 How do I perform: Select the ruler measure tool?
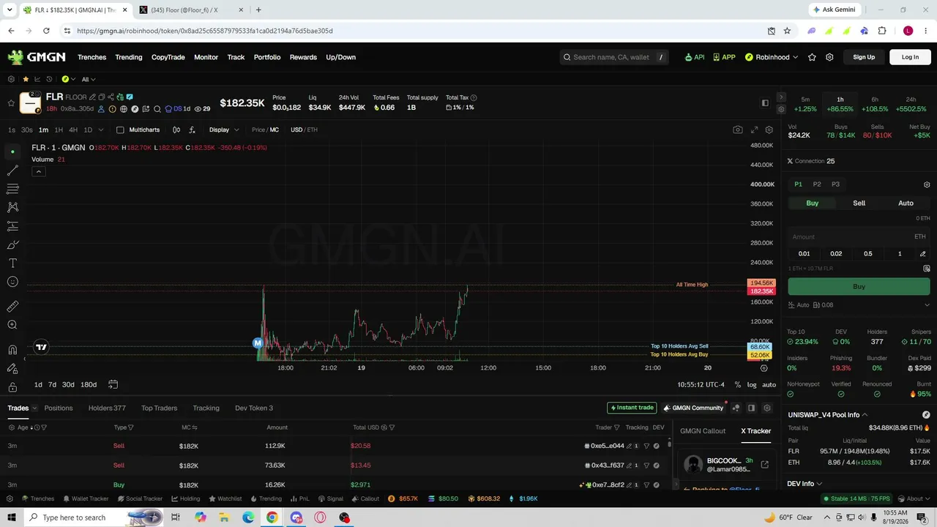[12, 307]
